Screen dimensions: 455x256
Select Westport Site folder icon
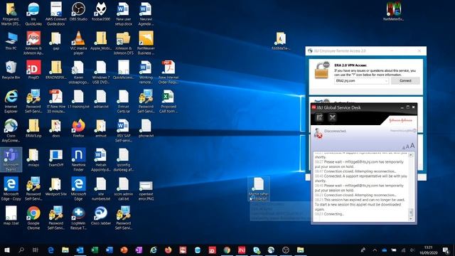pyautogui.click(x=55, y=186)
